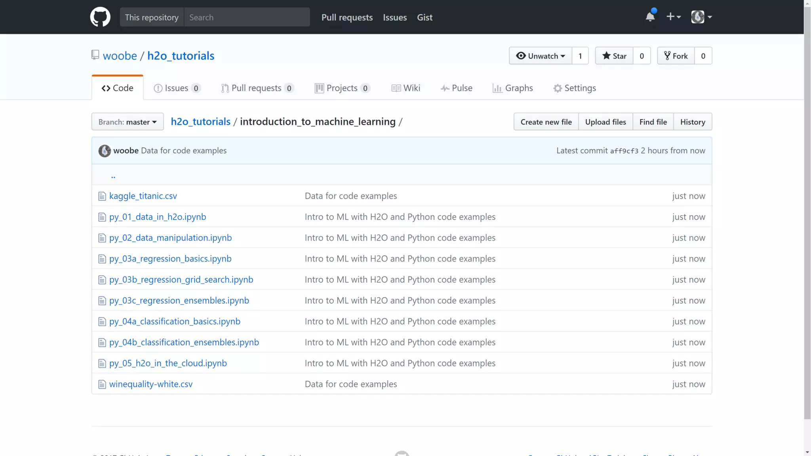The image size is (811, 456).
Task: Toggle Unwatch for this repository
Action: pos(541,56)
